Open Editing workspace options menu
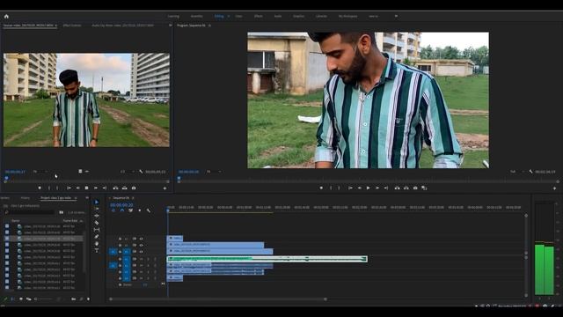Viewport: 563px width, 317px height. coord(229,16)
